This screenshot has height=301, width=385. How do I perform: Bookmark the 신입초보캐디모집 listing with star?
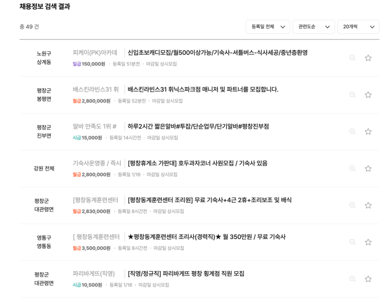(368, 58)
